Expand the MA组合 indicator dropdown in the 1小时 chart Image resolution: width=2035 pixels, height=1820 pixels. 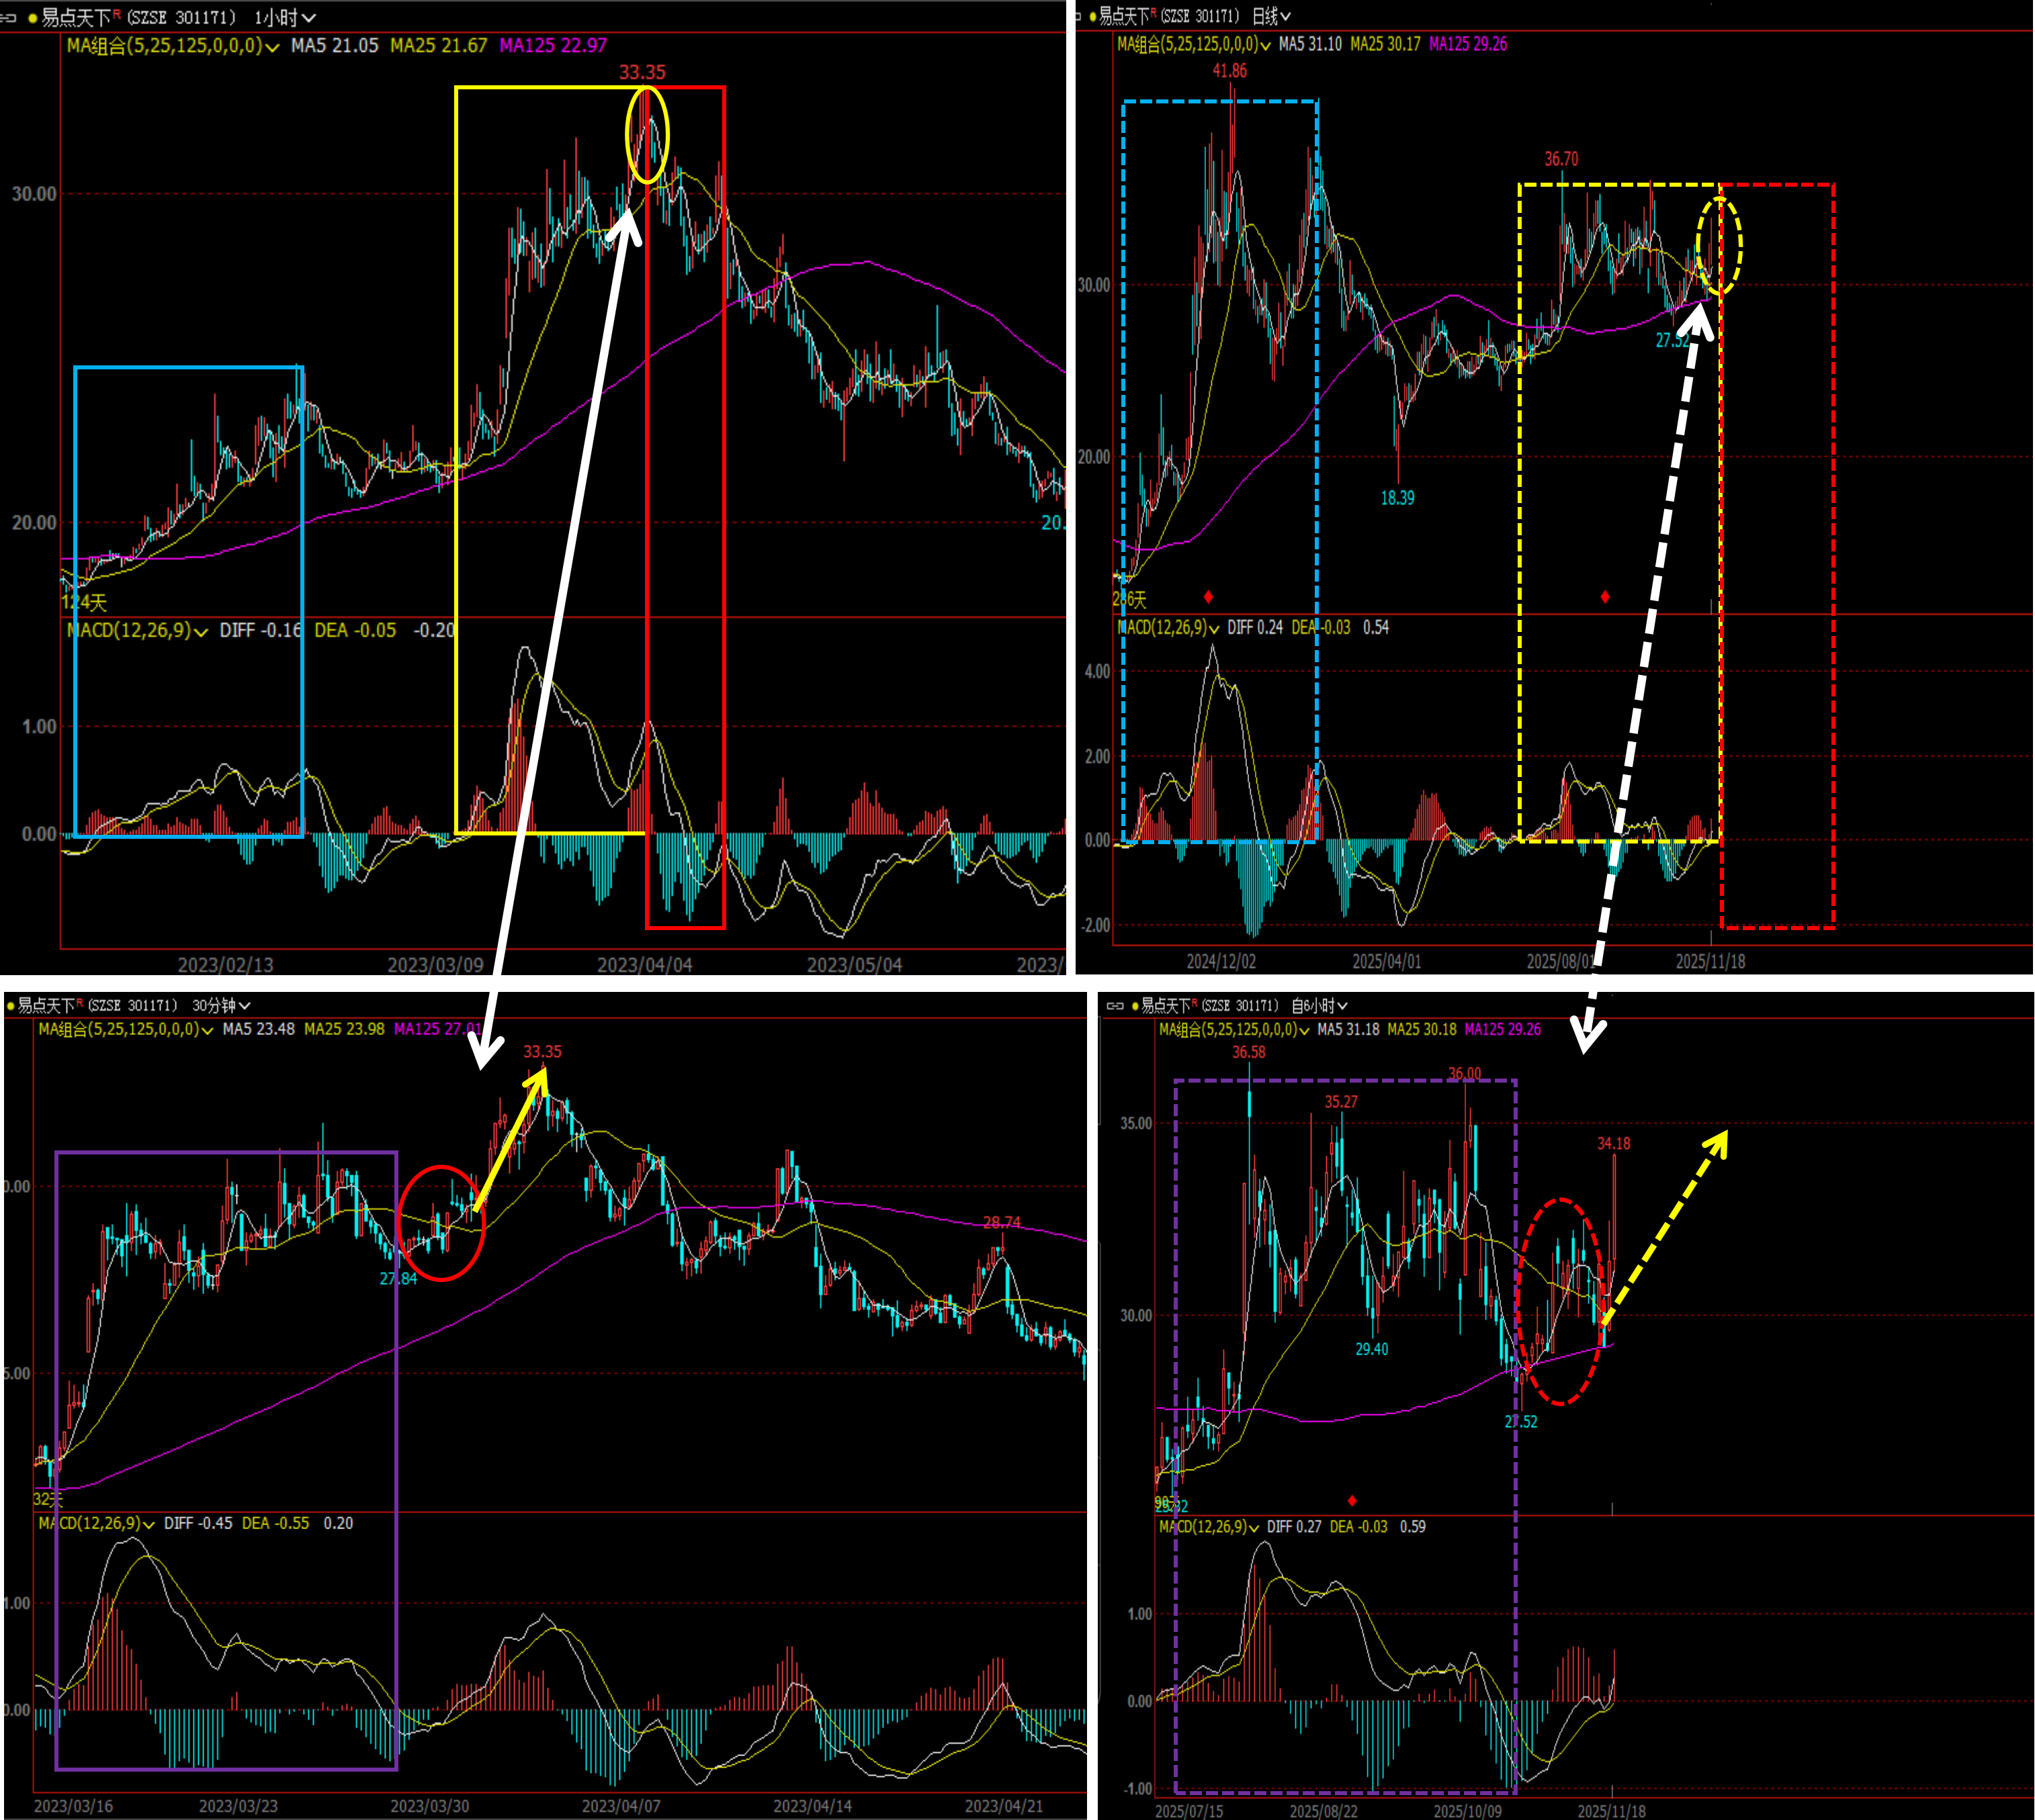271,46
